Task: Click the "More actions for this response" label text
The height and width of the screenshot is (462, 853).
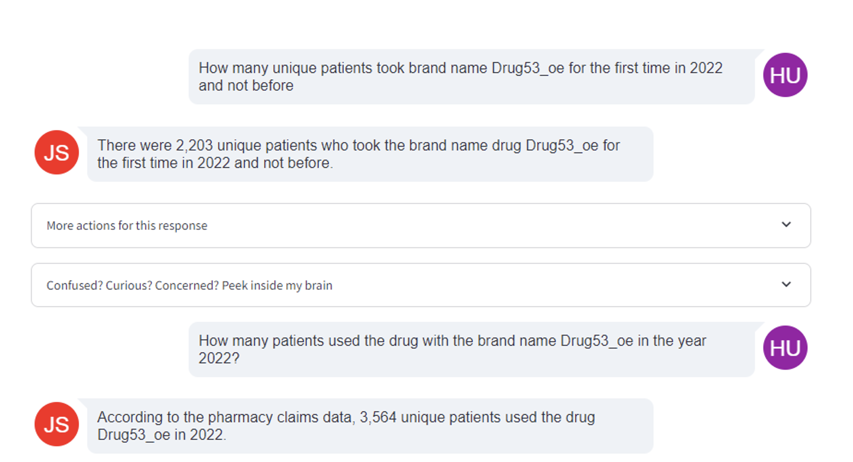Action: pyautogui.click(x=127, y=226)
